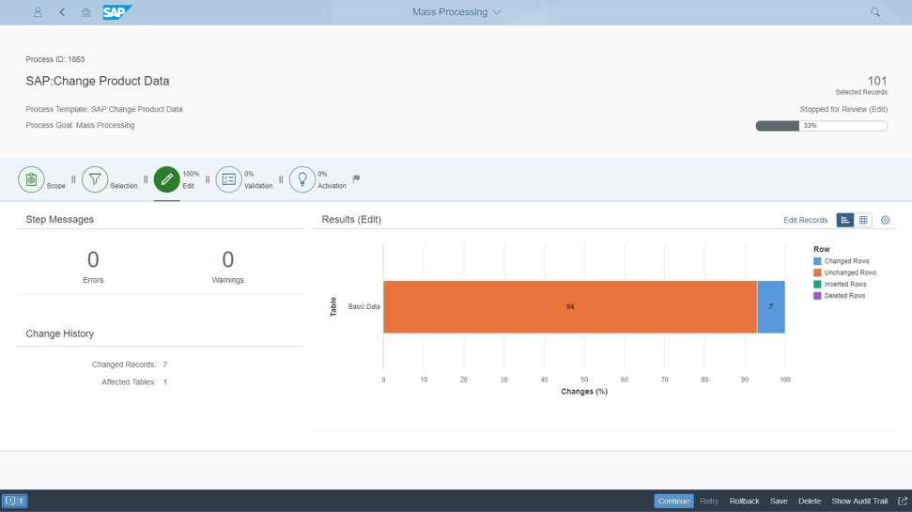Click the SAP logo
This screenshot has width=912, height=512.
pos(116,12)
